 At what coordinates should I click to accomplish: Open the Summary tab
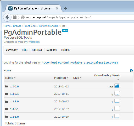tap(12, 50)
